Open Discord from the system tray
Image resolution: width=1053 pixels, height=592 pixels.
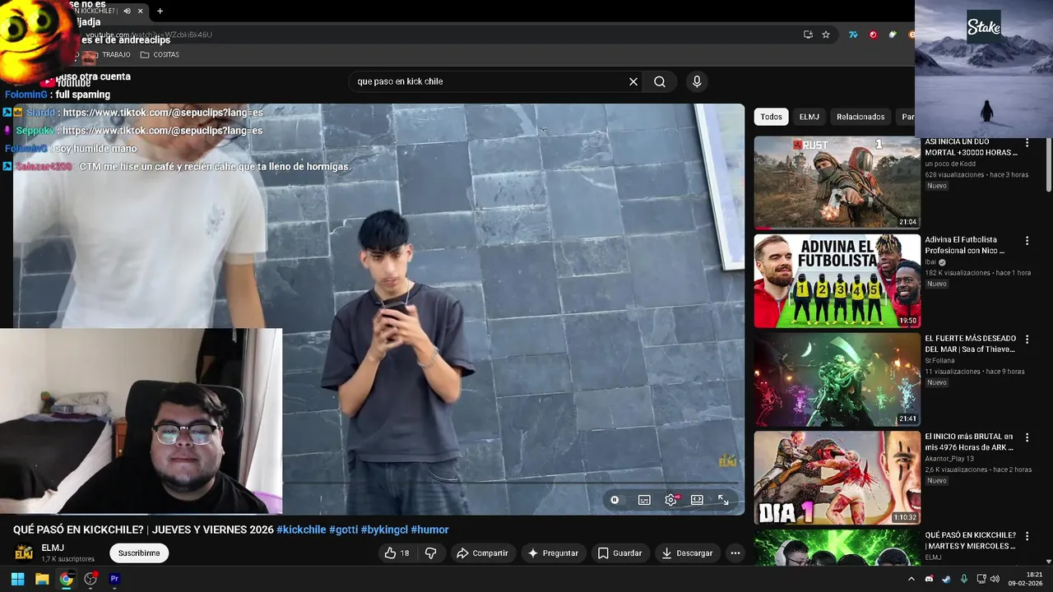(x=929, y=579)
